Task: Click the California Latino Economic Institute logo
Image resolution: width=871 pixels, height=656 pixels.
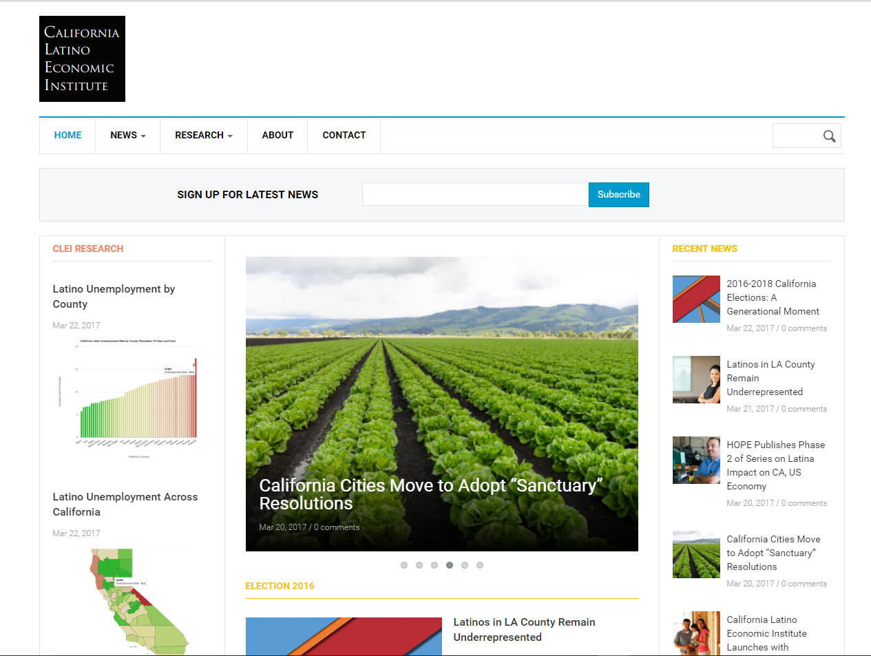Action: 82,59
